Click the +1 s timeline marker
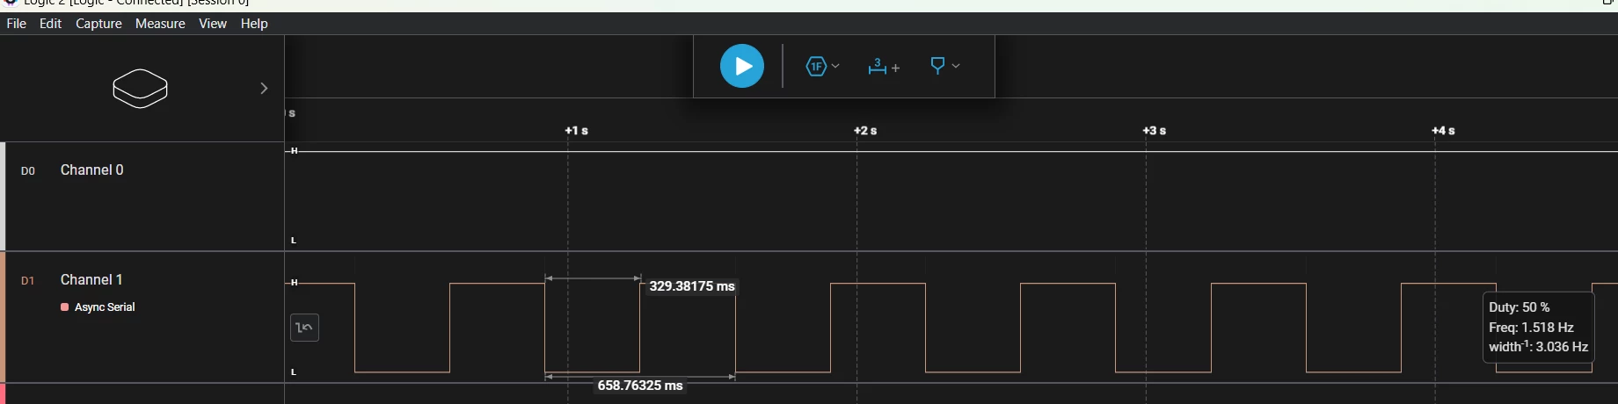The height and width of the screenshot is (404, 1618). pos(577,131)
